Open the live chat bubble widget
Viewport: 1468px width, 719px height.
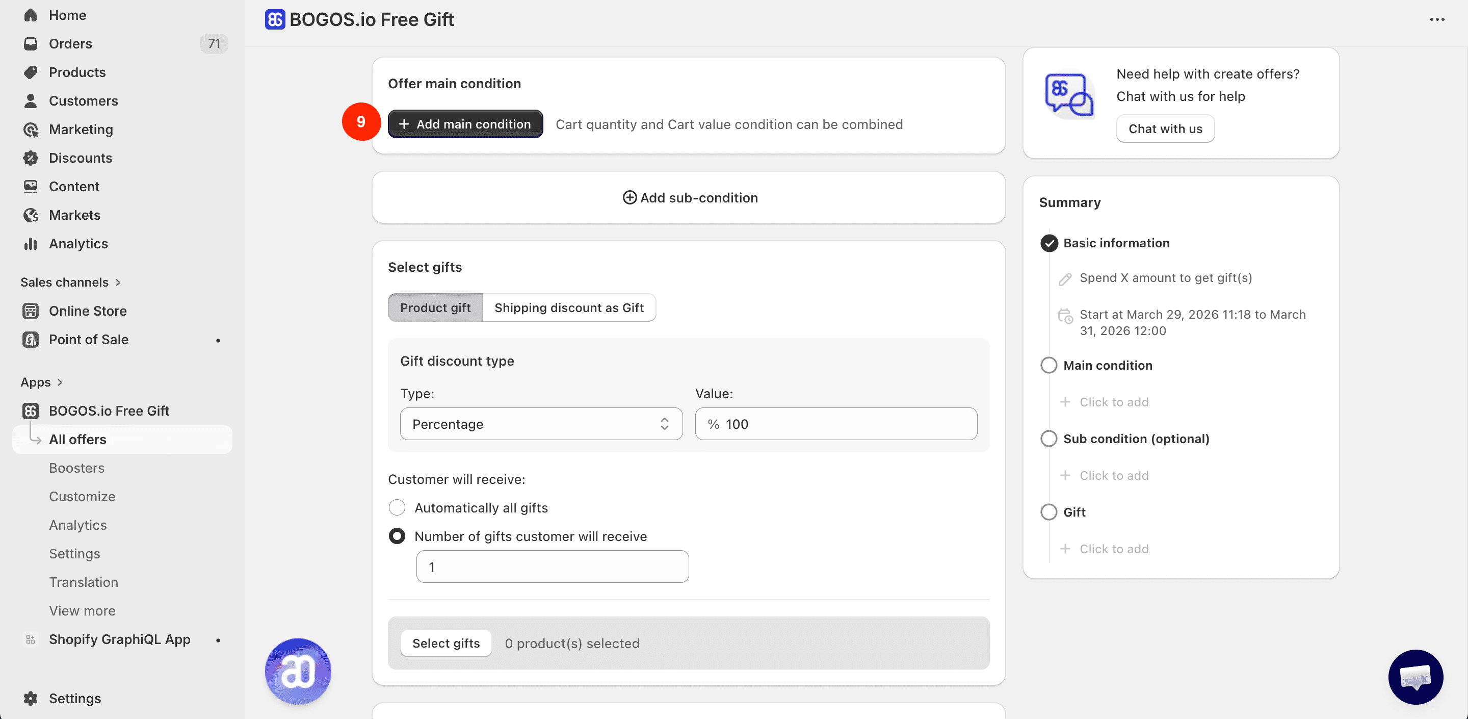pos(1415,677)
